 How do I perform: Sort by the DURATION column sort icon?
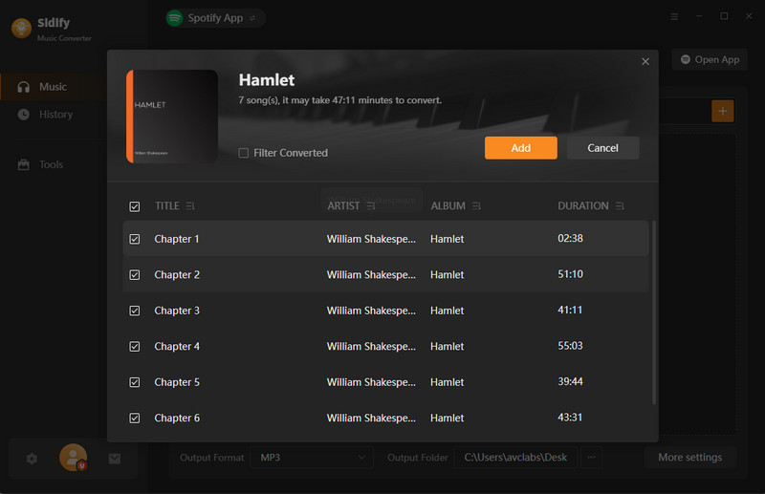point(620,206)
